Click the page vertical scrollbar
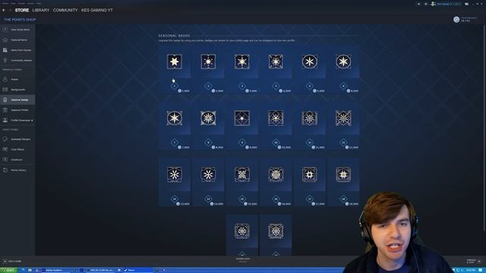Viewport: 486px width, 273px height. [x=484, y=128]
